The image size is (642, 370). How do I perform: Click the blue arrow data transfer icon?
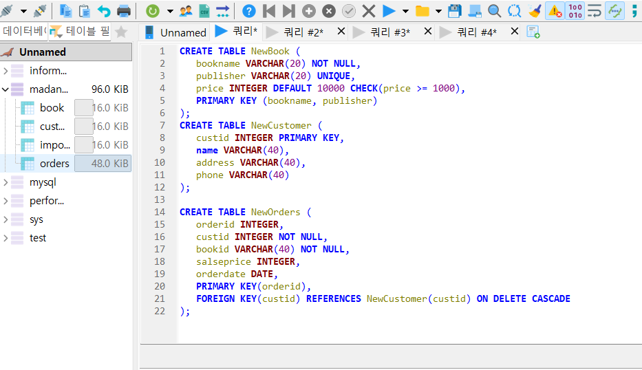pos(223,11)
